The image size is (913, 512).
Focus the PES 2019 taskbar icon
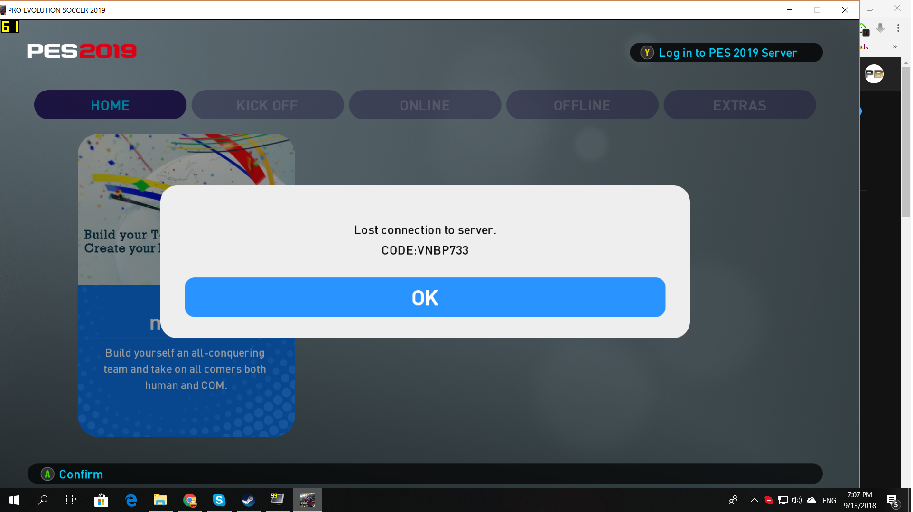pos(307,500)
